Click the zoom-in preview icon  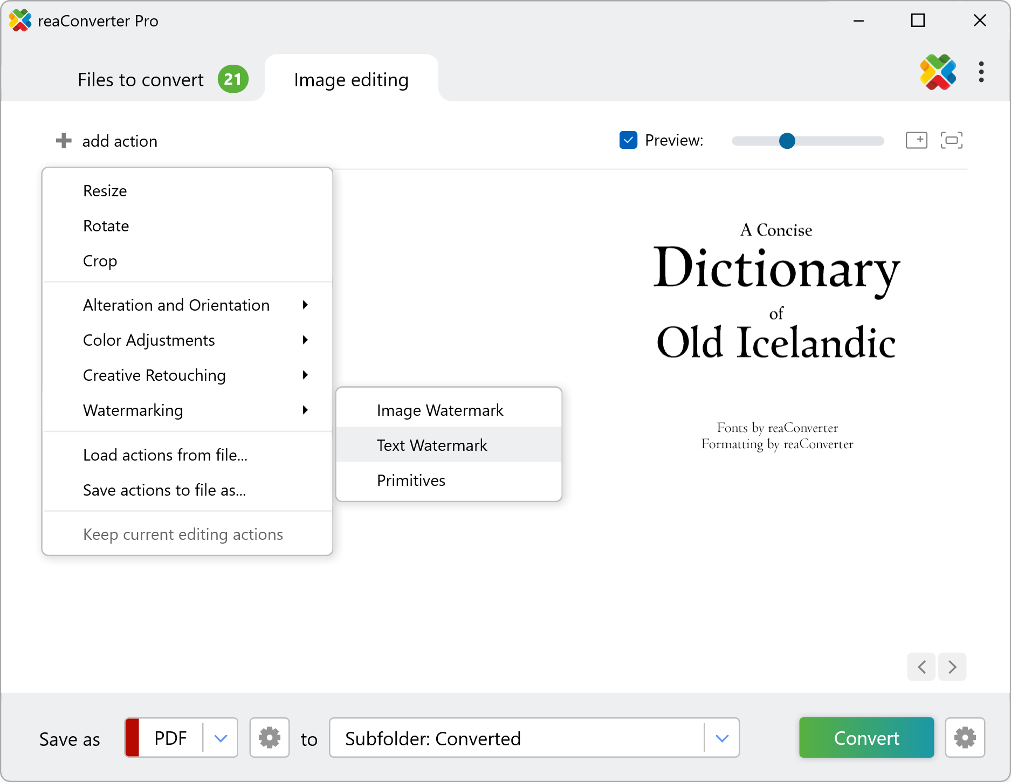(x=916, y=140)
